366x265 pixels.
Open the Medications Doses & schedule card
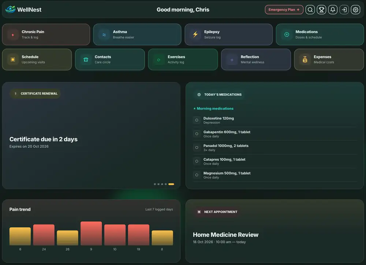320,34
